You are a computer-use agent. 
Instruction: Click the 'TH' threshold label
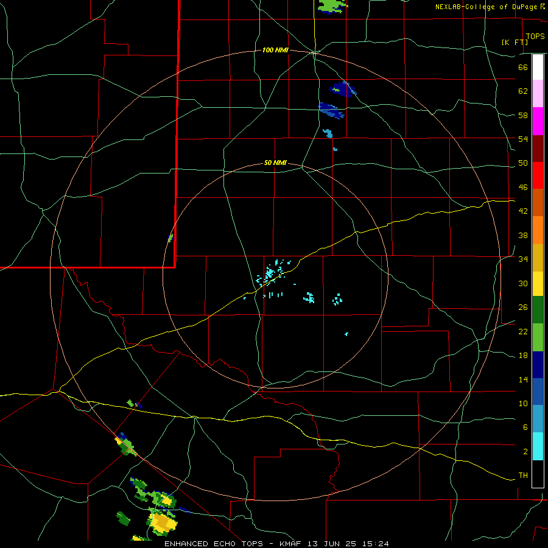click(523, 476)
